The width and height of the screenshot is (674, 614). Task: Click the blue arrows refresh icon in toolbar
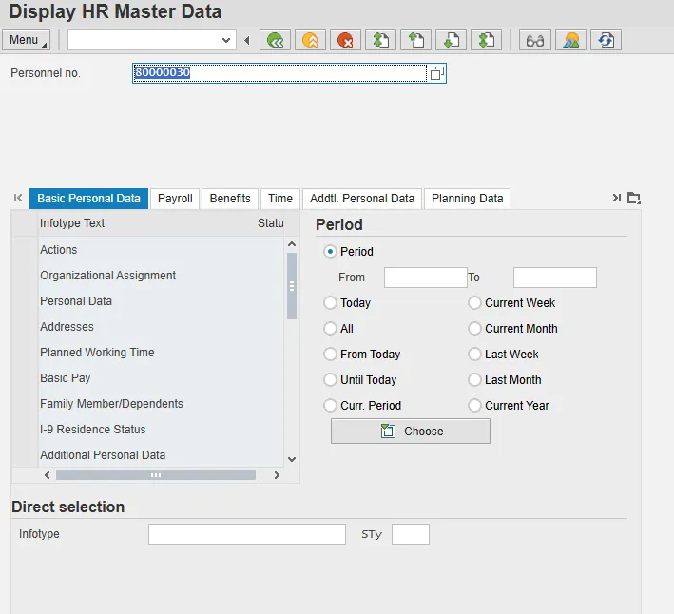click(x=606, y=40)
